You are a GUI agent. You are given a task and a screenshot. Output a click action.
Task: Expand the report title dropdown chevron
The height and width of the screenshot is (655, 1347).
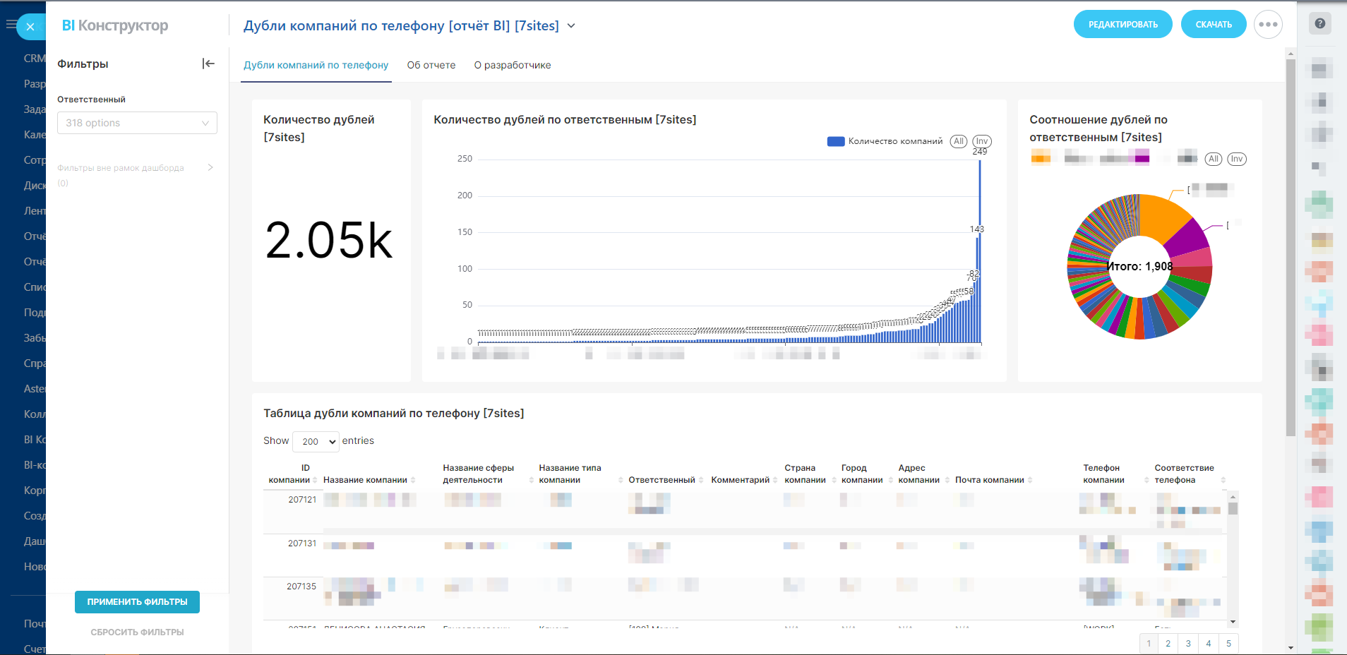click(571, 26)
